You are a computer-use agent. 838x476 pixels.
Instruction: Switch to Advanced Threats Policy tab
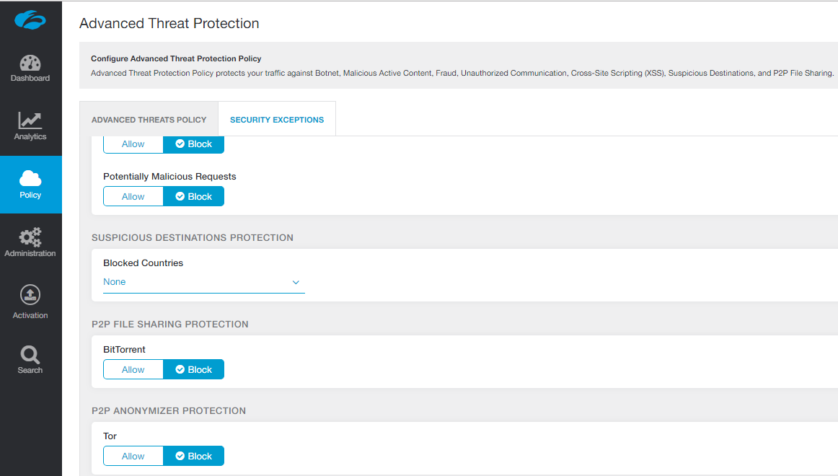tap(149, 120)
